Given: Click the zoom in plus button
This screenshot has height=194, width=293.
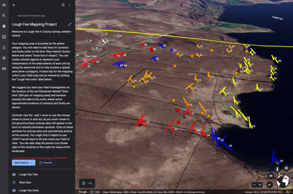Looking at the screenshot, I should click(260, 185).
